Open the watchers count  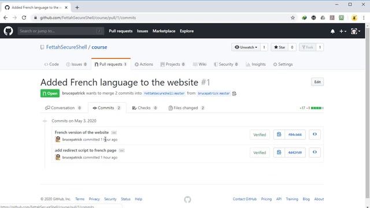tap(264, 47)
